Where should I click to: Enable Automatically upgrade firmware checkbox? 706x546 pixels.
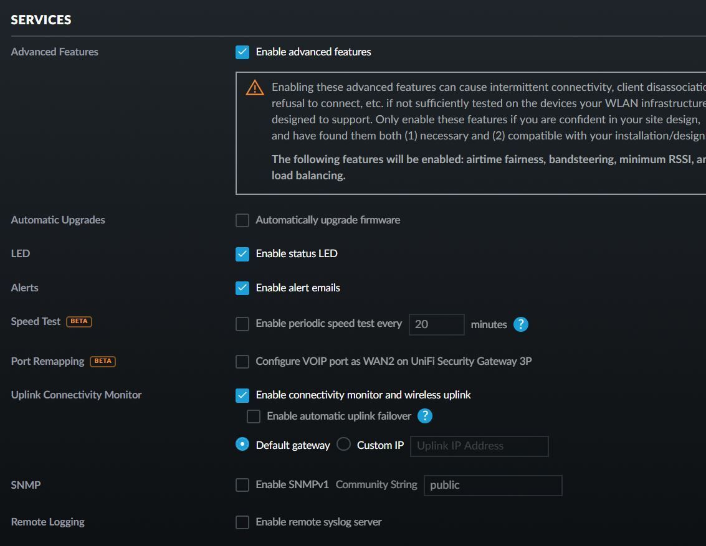tap(242, 220)
